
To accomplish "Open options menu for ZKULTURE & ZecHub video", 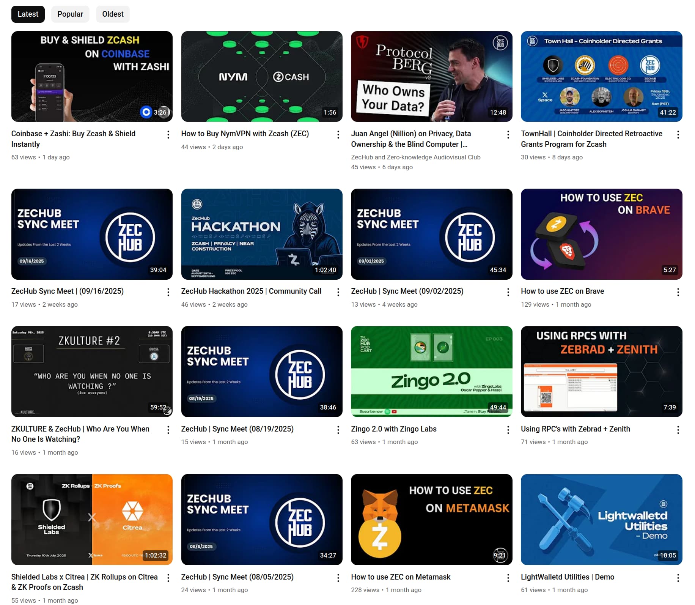I will [168, 430].
